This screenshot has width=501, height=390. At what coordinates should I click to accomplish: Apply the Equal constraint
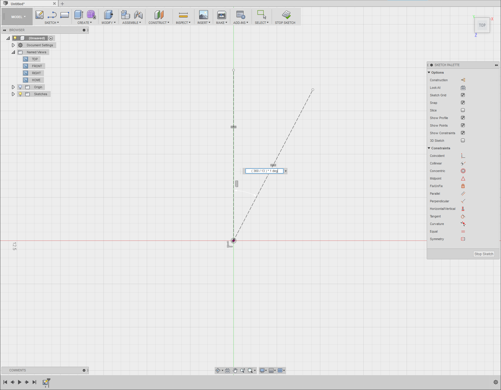tap(463, 231)
